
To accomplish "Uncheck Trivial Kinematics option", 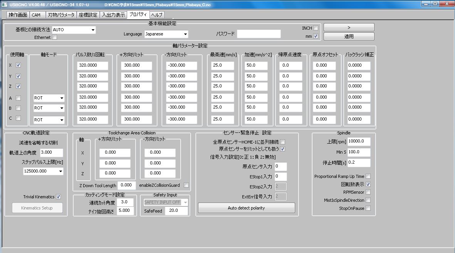I will click(59, 197).
